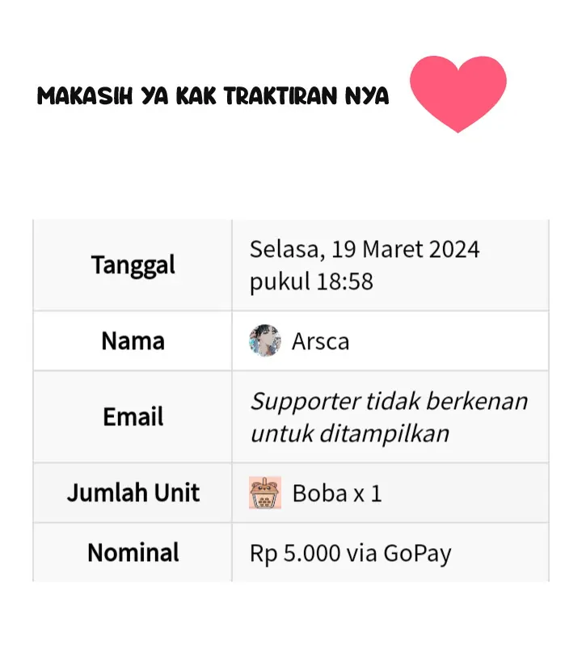Select the Nama row label
The height and width of the screenshot is (646, 582).
[133, 341]
